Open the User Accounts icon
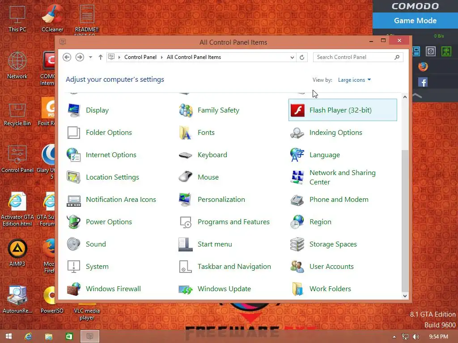Image resolution: width=458 pixels, height=343 pixels. [x=297, y=267]
